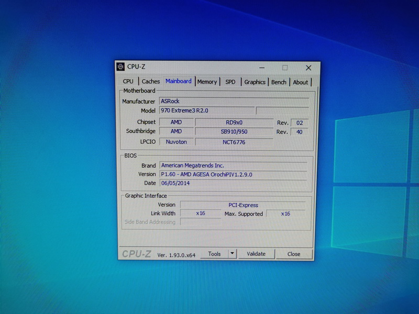Click the Chipset vendor field AMD
Viewport: 419px width, 314px height.
177,122
